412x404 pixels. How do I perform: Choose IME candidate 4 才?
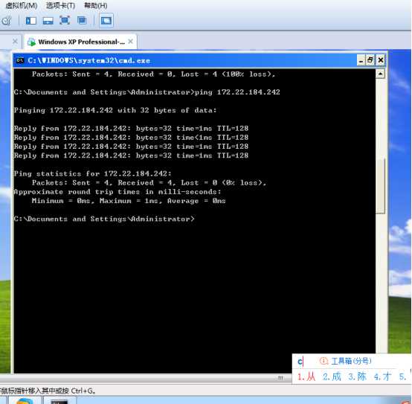click(x=382, y=376)
